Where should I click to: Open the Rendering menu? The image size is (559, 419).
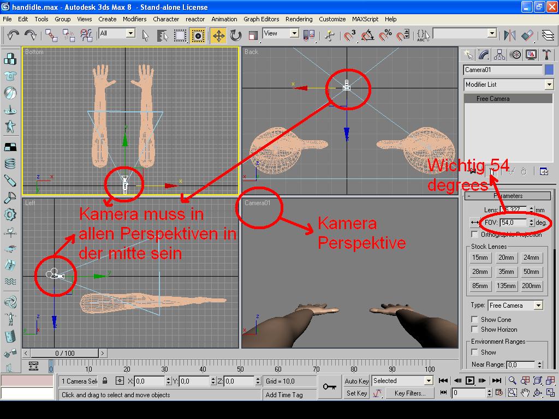(299, 19)
